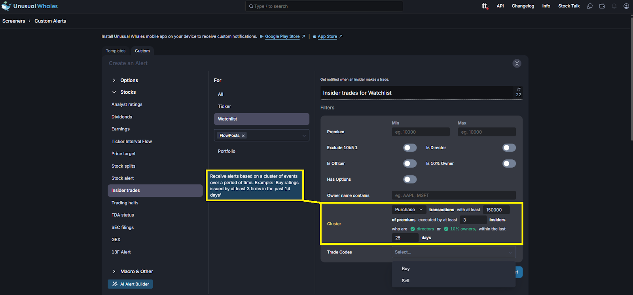Click the Premium Max input field
Image resolution: width=633 pixels, height=295 pixels.
pos(487,132)
